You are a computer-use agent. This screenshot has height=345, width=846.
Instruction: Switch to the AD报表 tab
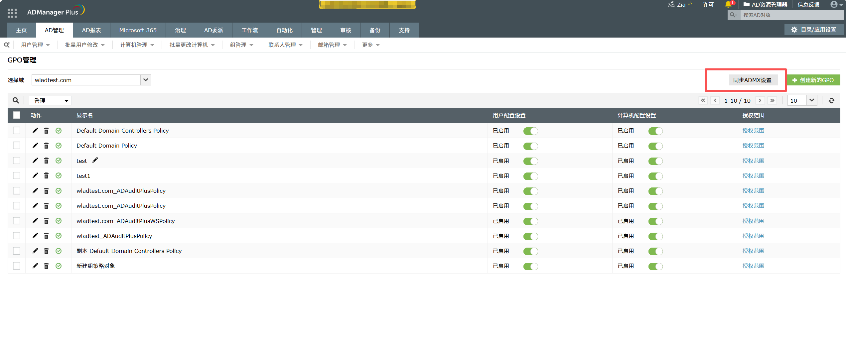point(91,30)
